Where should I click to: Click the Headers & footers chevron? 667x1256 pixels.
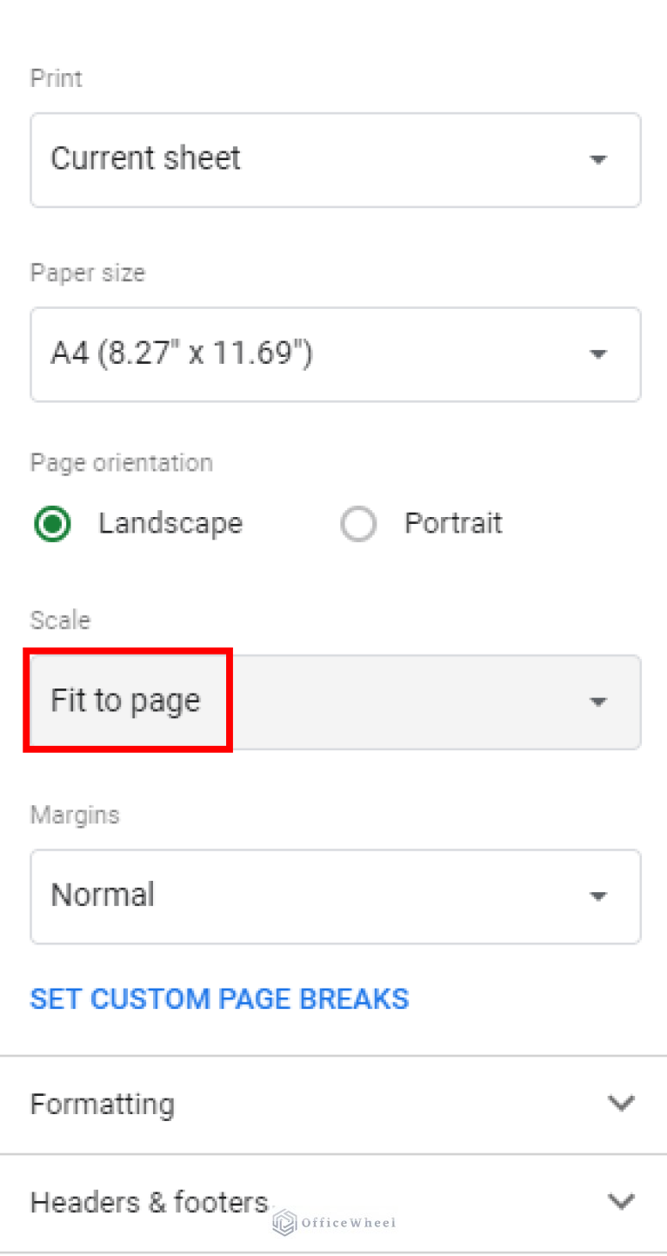click(x=621, y=1201)
